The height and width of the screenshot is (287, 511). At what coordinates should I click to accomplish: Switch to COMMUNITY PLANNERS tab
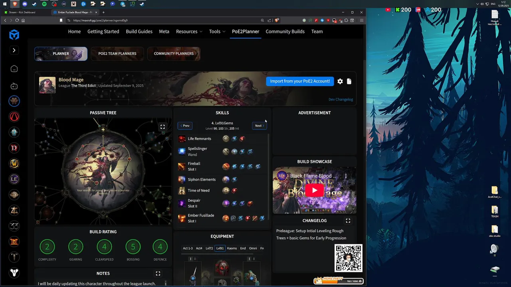(x=174, y=53)
